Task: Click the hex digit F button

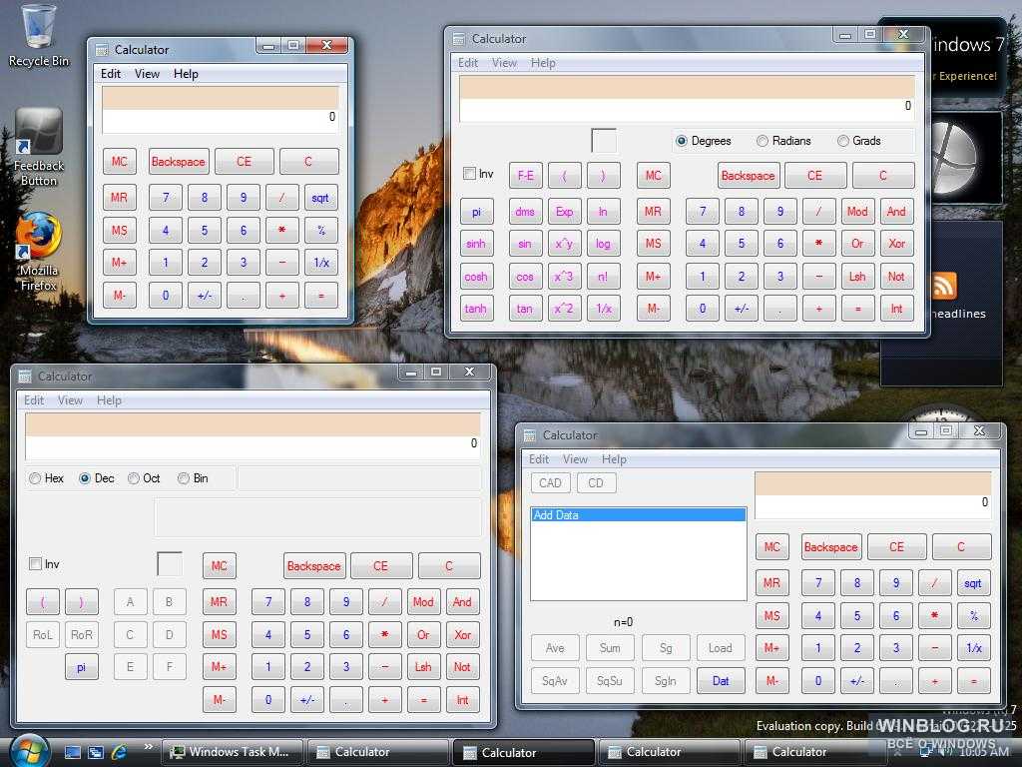Action: click(x=170, y=667)
